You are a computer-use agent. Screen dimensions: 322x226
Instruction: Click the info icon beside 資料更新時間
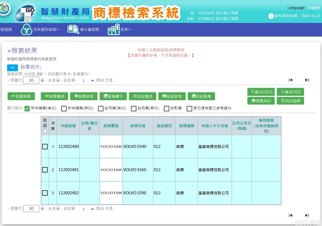[x=271, y=16]
